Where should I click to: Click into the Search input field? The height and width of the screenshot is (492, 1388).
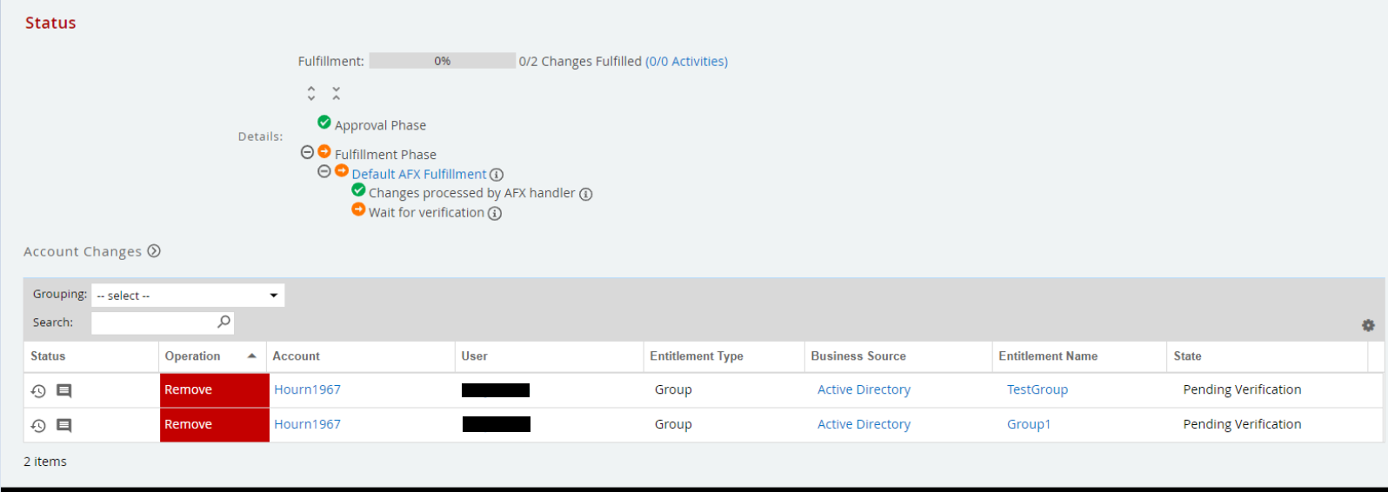pyautogui.click(x=153, y=322)
